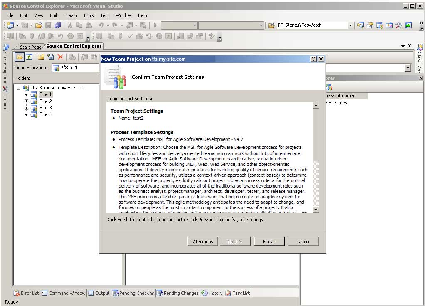Click the Cut scissors icon

coord(70,25)
